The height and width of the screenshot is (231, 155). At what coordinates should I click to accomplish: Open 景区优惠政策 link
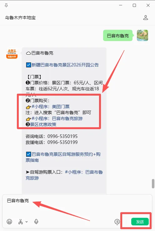(x=43, y=124)
